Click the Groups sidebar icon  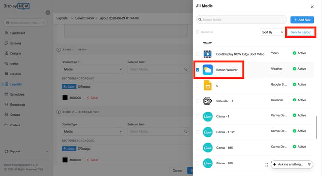tap(6, 115)
